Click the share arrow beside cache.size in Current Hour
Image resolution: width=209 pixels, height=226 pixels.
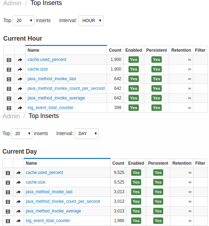click(x=20, y=70)
